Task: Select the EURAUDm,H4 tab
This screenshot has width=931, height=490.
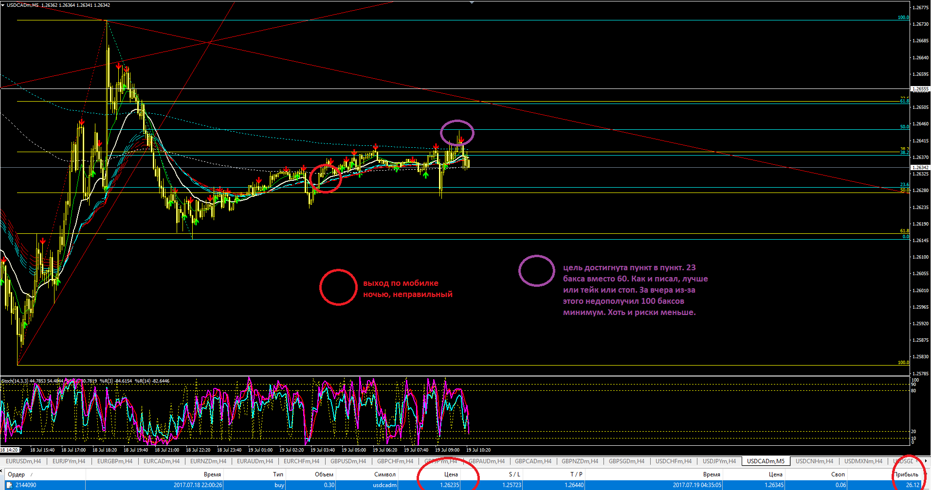Action: pyautogui.click(x=255, y=461)
